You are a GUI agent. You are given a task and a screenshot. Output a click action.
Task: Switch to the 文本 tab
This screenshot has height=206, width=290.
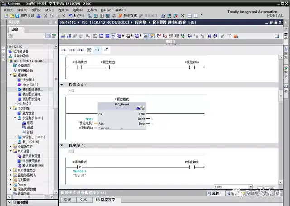coord(83,200)
